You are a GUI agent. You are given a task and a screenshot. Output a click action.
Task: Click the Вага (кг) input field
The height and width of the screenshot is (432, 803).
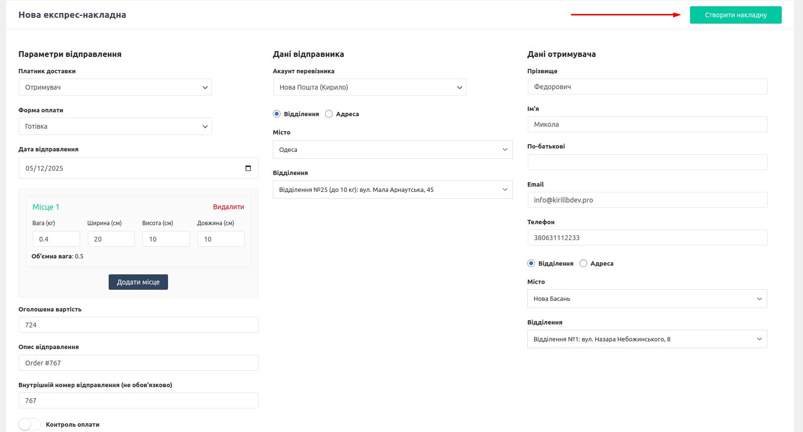pyautogui.click(x=56, y=239)
